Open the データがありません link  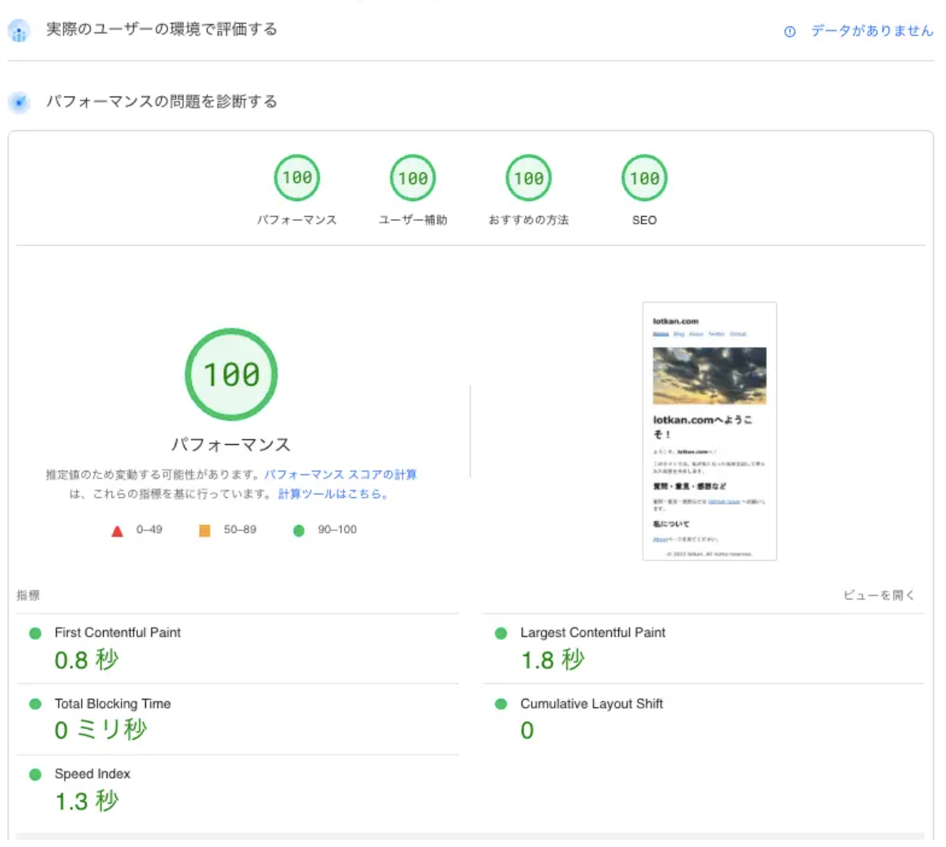[872, 31]
